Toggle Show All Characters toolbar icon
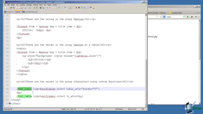 pyautogui.click(x=62, y=8)
